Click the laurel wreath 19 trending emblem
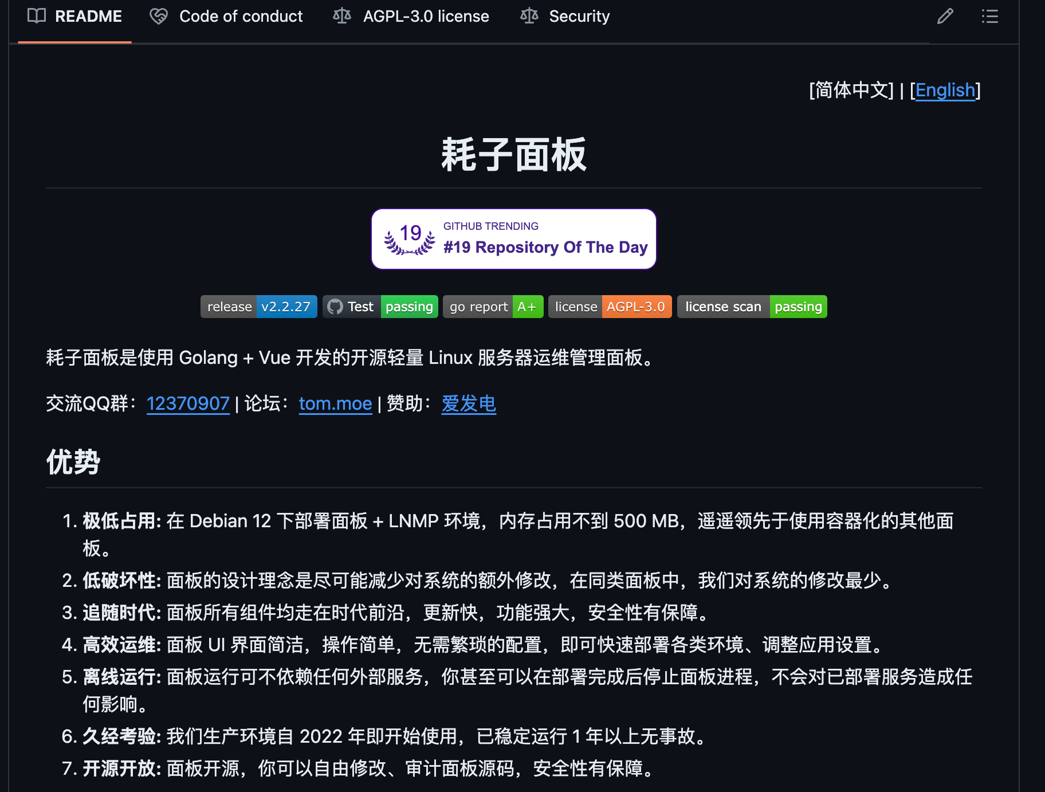The image size is (1045, 792). coord(410,240)
